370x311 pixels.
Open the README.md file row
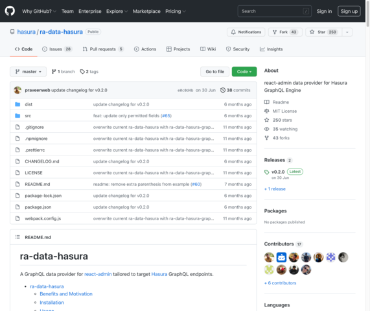pos(133,184)
